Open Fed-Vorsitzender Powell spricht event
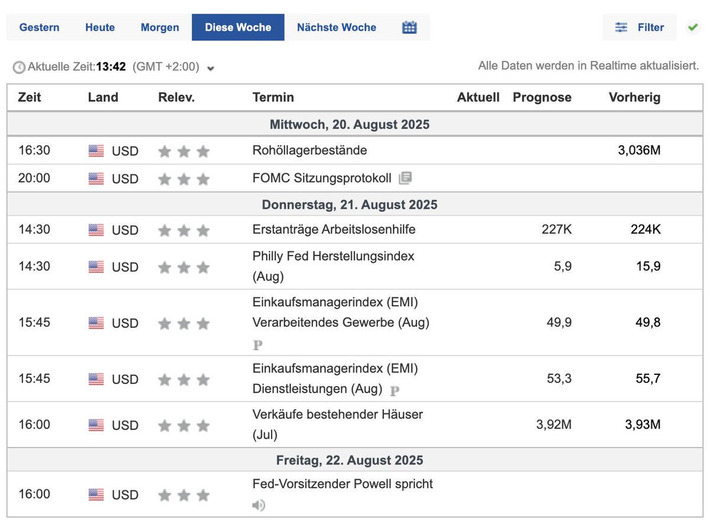The image size is (710, 524). (x=343, y=484)
